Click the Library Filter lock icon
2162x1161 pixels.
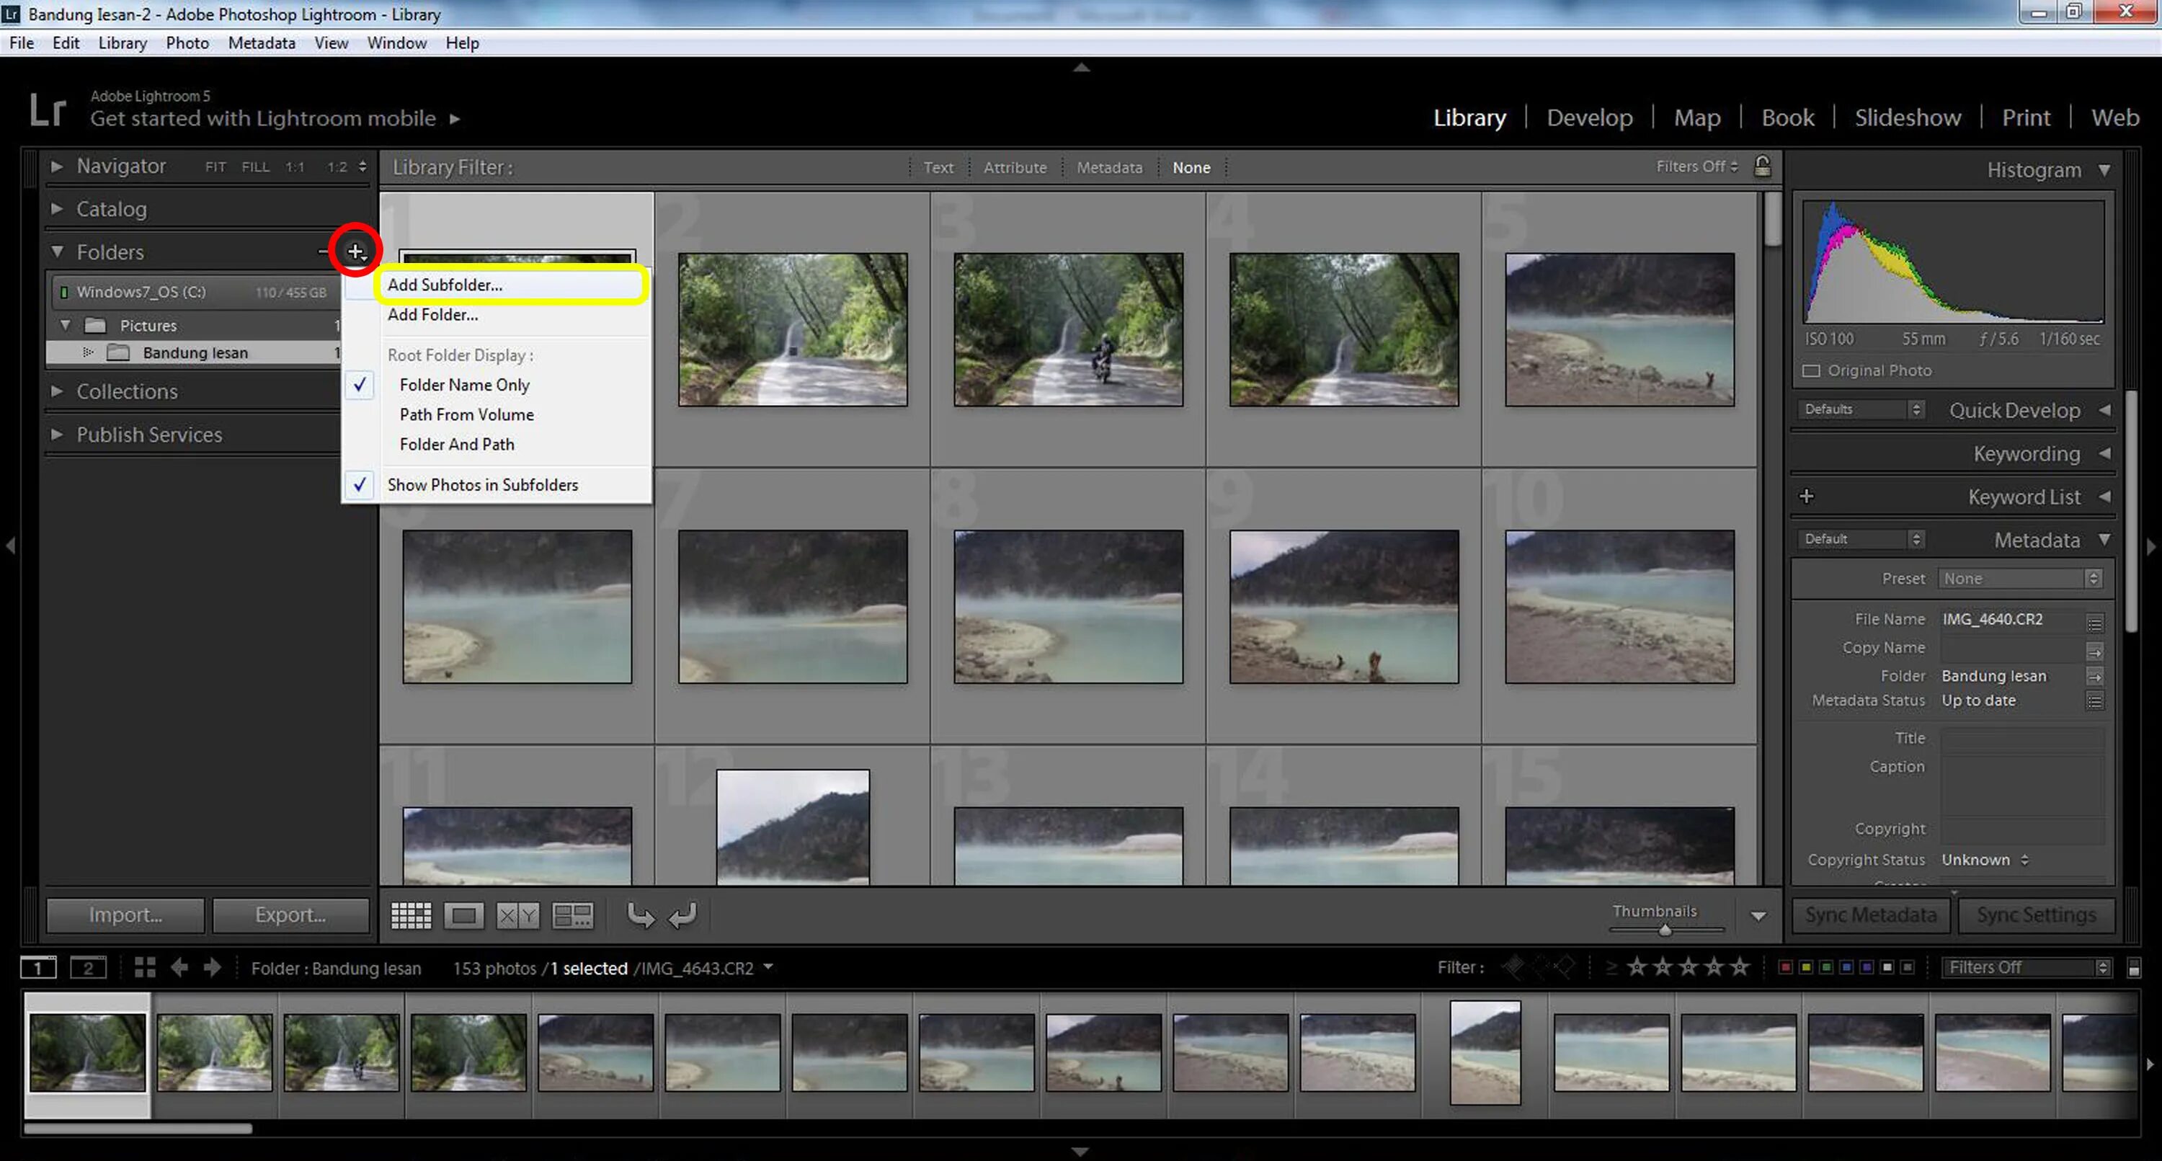coord(1761,167)
